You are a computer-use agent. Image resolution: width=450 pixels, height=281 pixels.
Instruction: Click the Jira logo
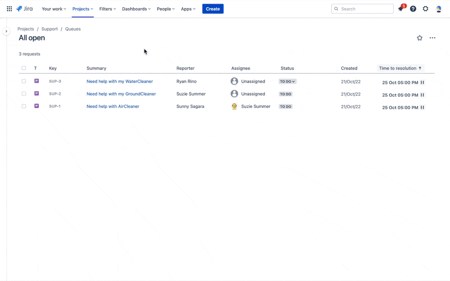pos(24,9)
